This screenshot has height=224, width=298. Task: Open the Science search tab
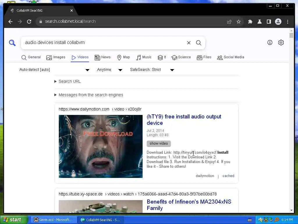[181, 57]
